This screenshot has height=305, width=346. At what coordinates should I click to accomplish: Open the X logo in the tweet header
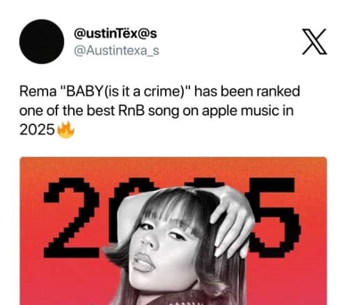click(x=315, y=42)
